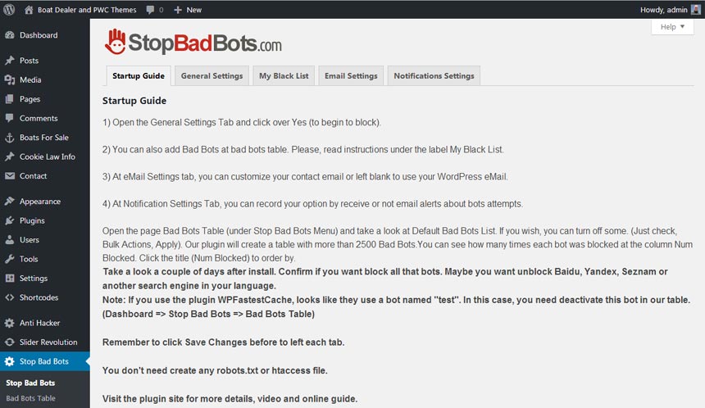Screen dimensions: 705x408
Task: Open Media library icon in sidebar
Action: [x=10, y=79]
